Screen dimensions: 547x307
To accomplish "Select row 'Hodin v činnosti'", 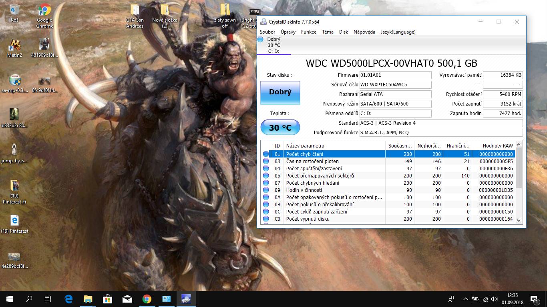I will coord(388,190).
